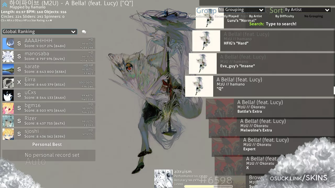Expand the Group "No Grouping" dropdown
This screenshot has width=335, height=188.
click(x=241, y=10)
